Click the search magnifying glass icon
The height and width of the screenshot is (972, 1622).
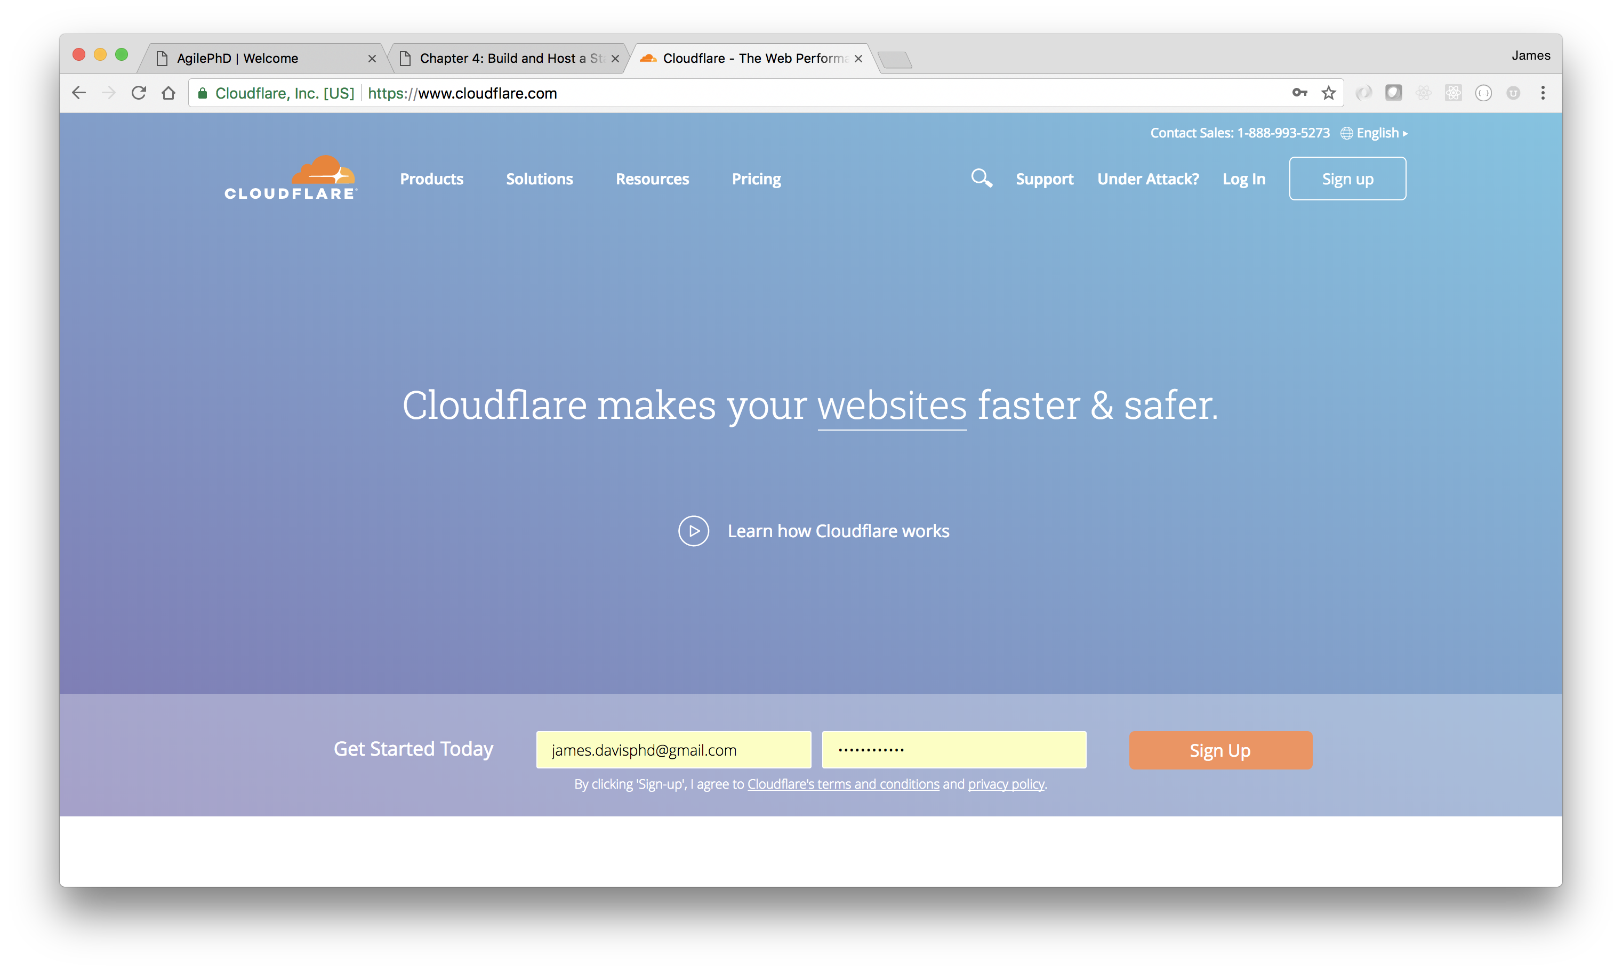click(x=981, y=177)
